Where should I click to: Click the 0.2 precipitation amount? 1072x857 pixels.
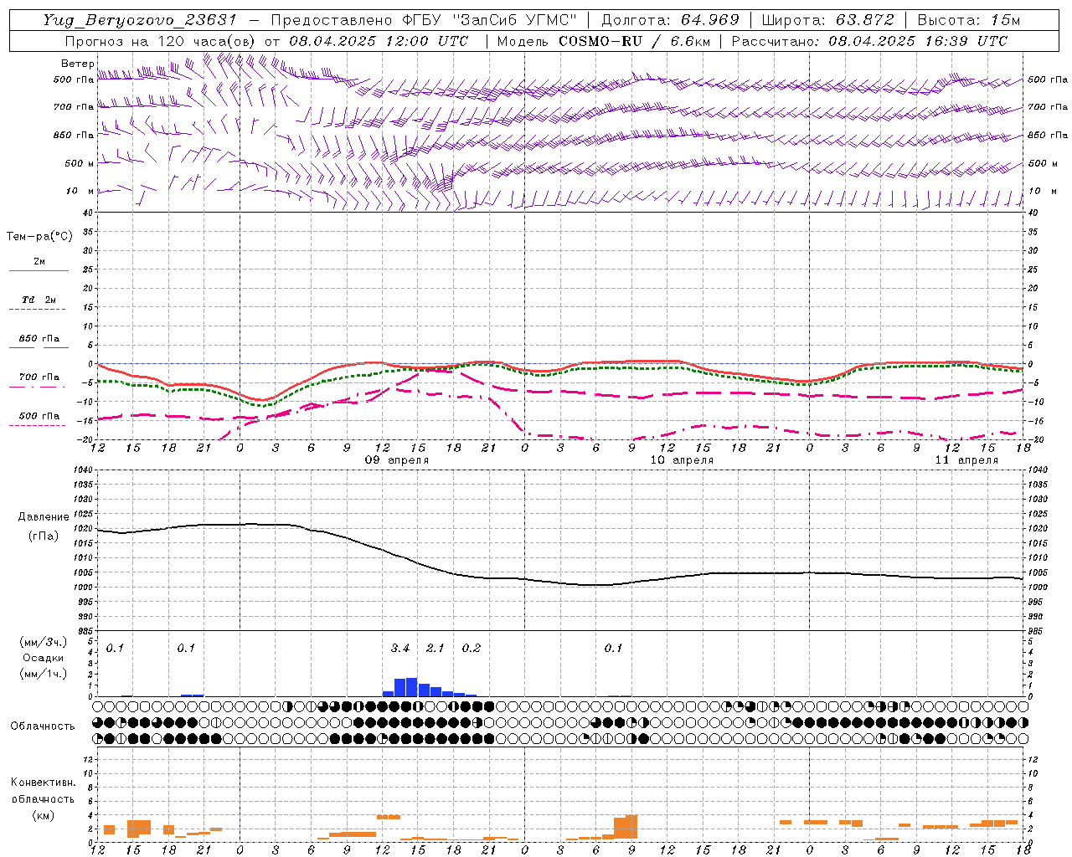[x=472, y=649]
